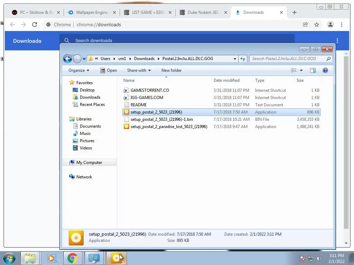Click Chrome's reload page button
The height and width of the screenshot is (265, 354).
coord(35,24)
